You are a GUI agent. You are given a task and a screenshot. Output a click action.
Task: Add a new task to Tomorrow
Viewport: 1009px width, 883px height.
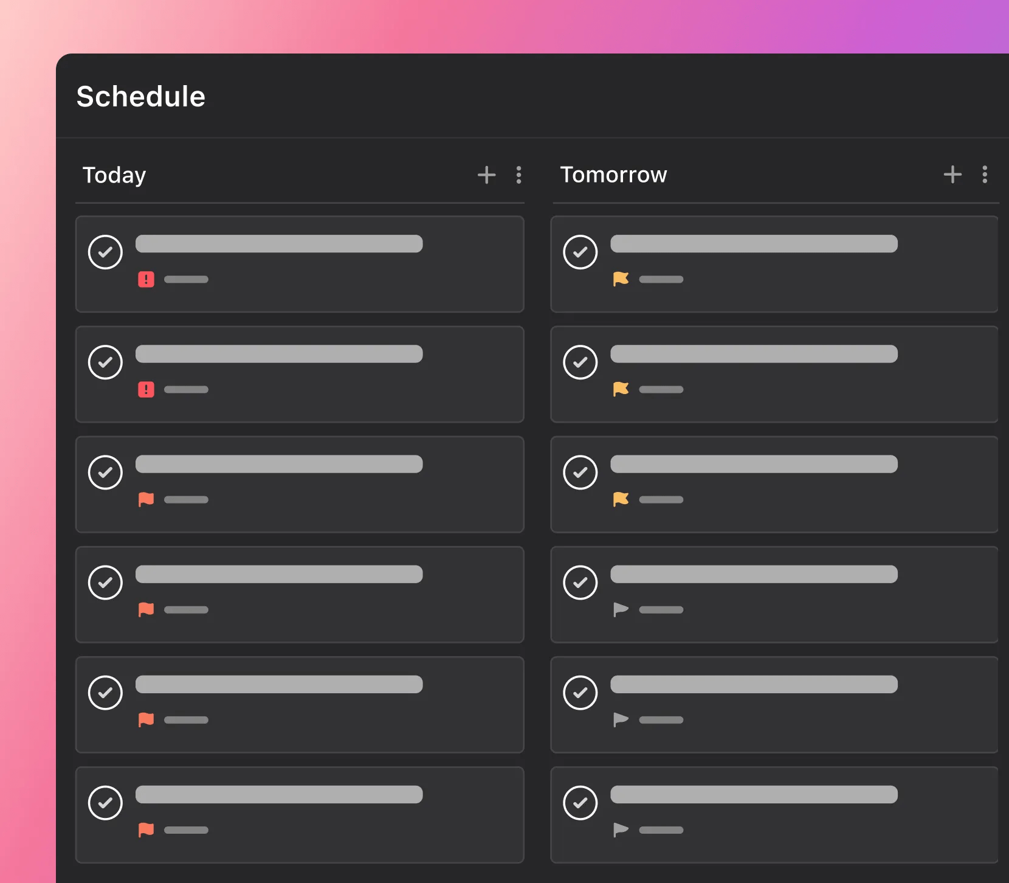pyautogui.click(x=952, y=175)
